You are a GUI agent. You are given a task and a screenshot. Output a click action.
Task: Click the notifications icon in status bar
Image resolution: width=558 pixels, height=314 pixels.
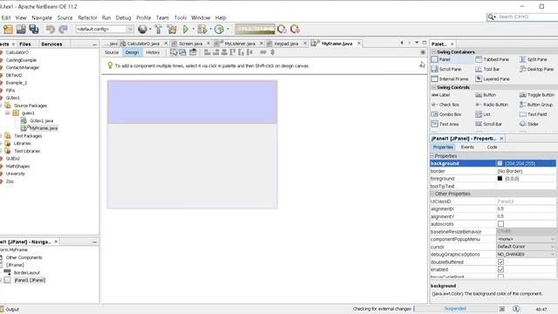[516, 309]
